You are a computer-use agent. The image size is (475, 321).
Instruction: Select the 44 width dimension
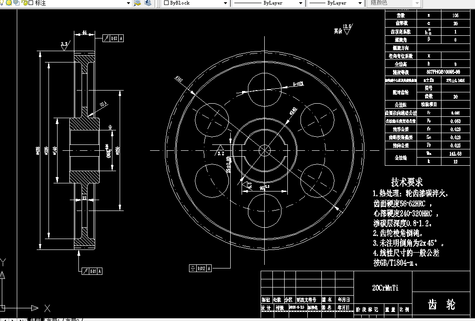84,32
